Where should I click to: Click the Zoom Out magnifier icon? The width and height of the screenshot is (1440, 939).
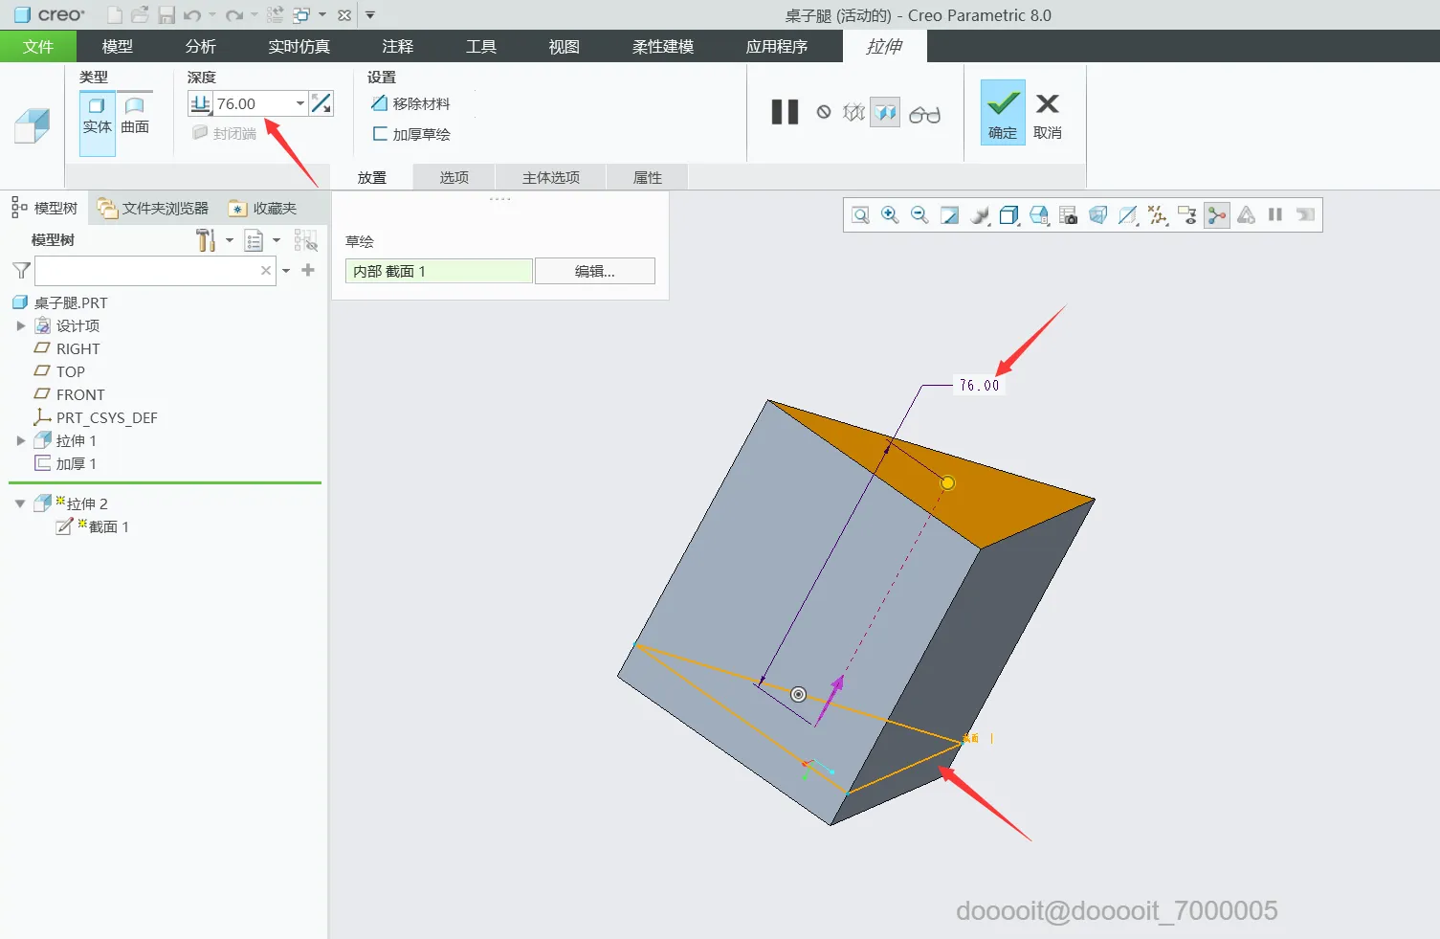pyautogui.click(x=919, y=215)
